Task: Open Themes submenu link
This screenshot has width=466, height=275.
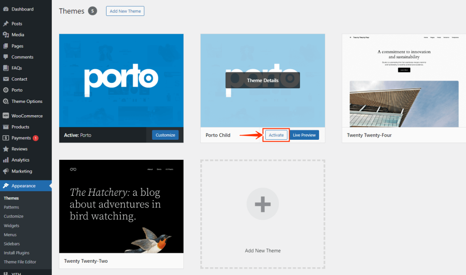Action: click(x=11, y=198)
